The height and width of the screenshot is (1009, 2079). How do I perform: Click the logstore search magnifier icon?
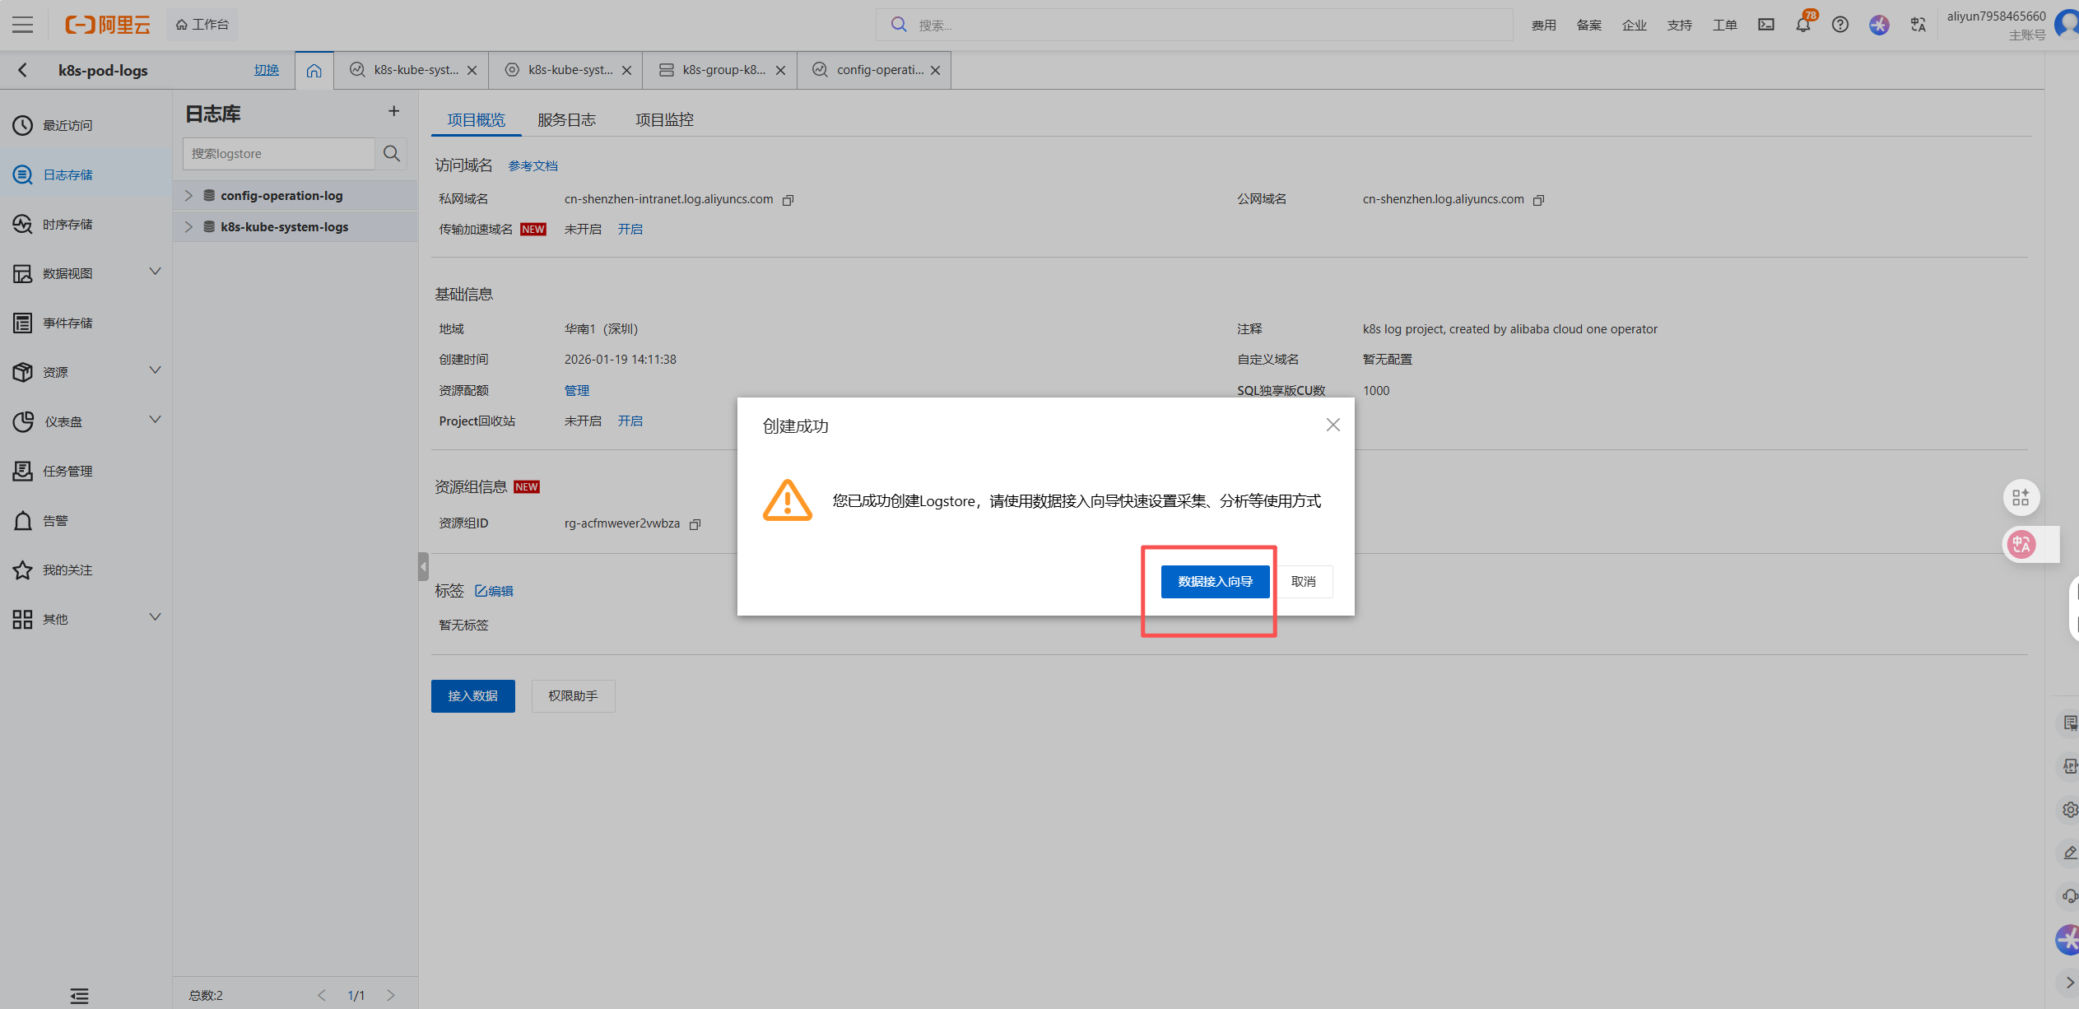392,154
